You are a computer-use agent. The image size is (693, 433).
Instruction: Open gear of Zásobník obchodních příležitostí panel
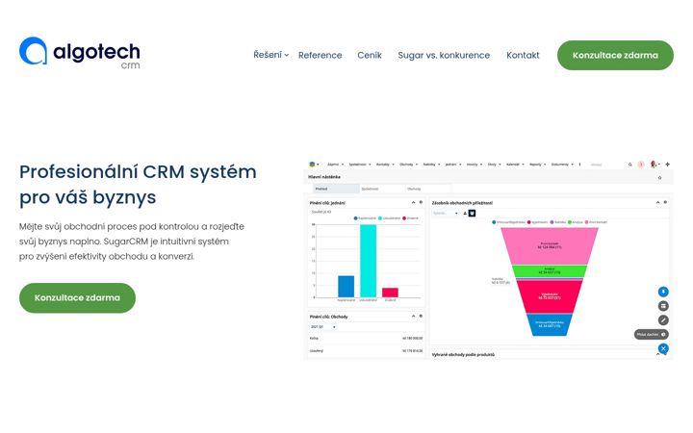(x=665, y=202)
